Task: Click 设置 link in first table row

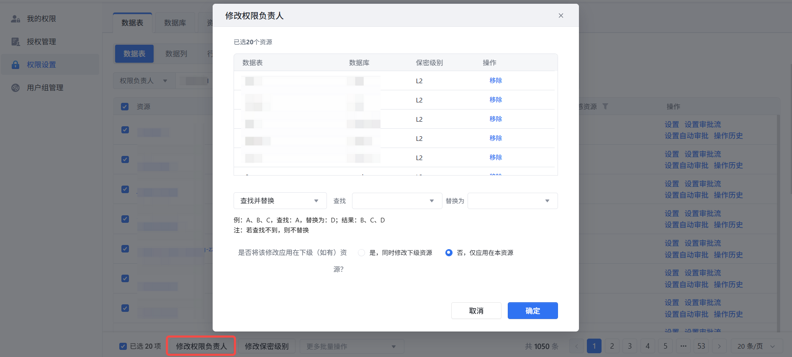Action: click(672, 125)
